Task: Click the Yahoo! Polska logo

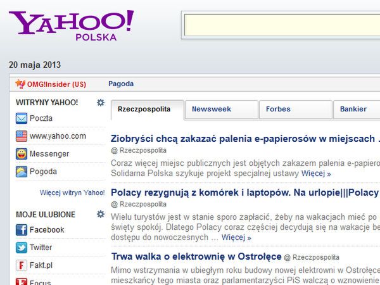Action: tap(71, 25)
